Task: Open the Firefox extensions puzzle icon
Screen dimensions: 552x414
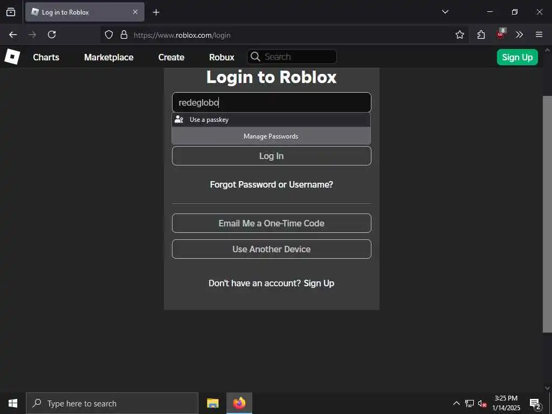Action: [481, 34]
